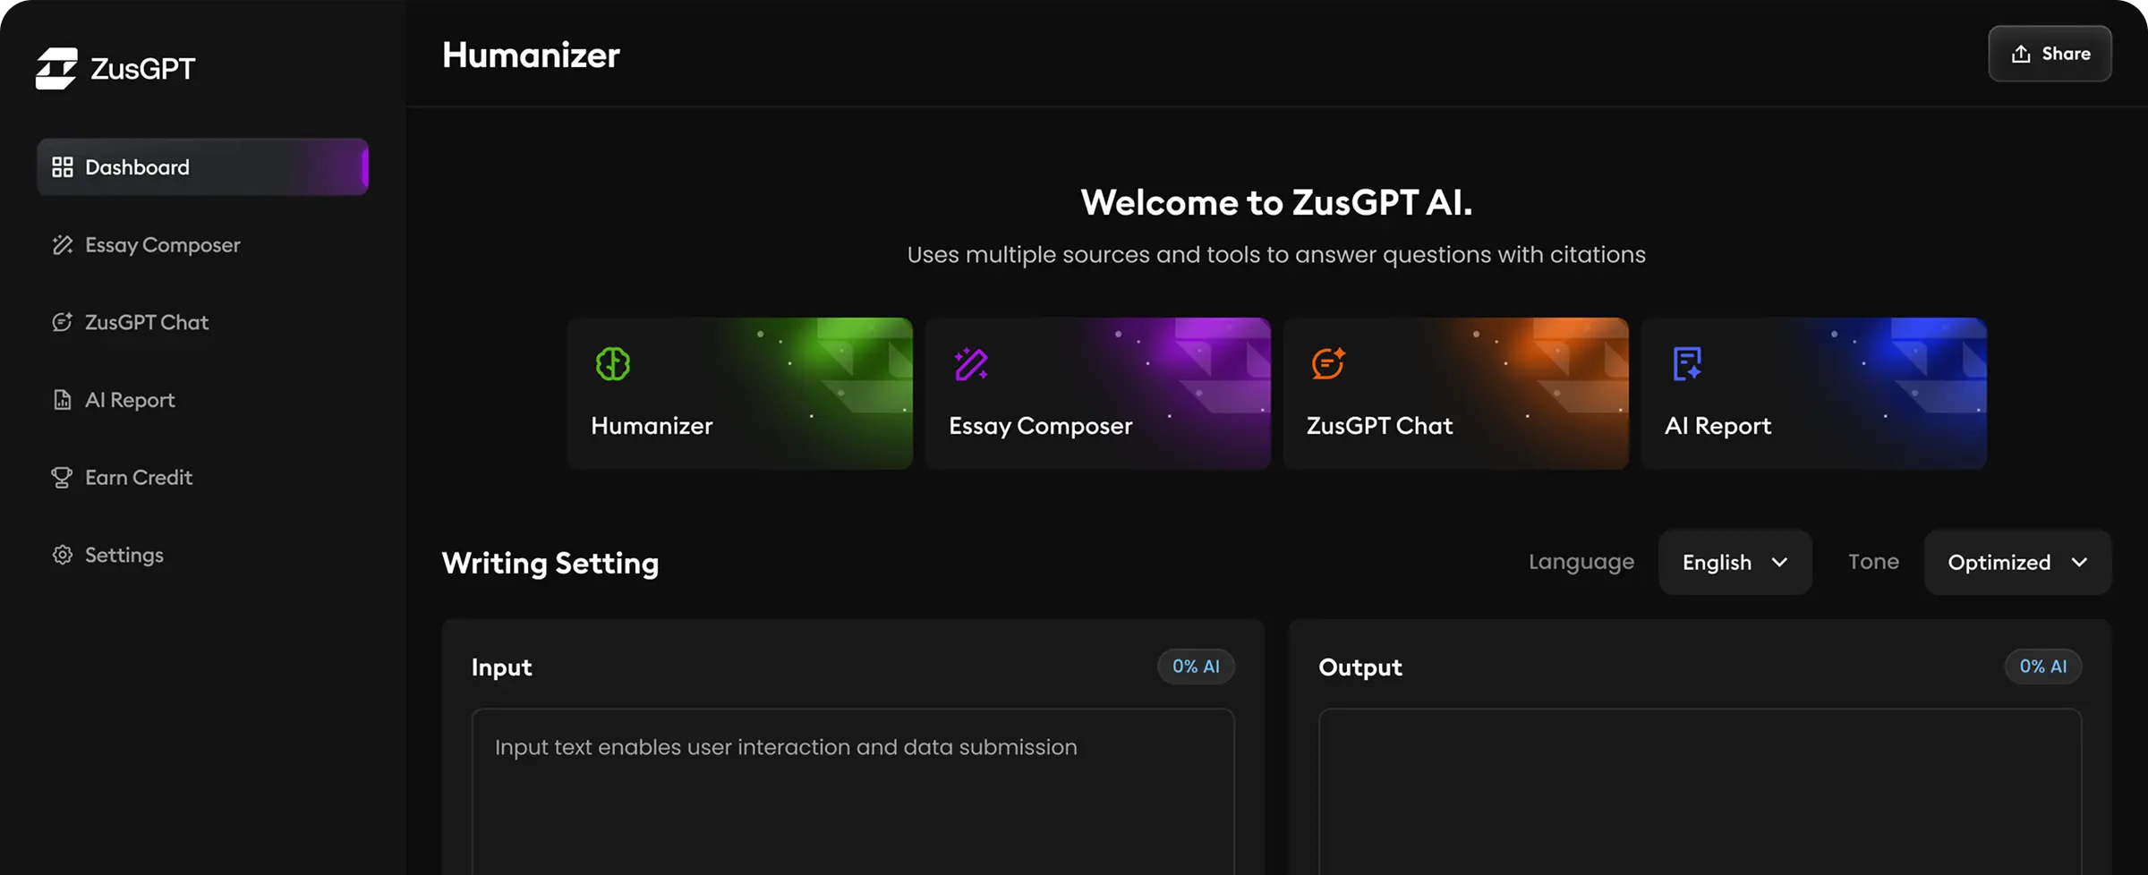
Task: Click the AI Report document sidebar icon
Action: (x=63, y=400)
